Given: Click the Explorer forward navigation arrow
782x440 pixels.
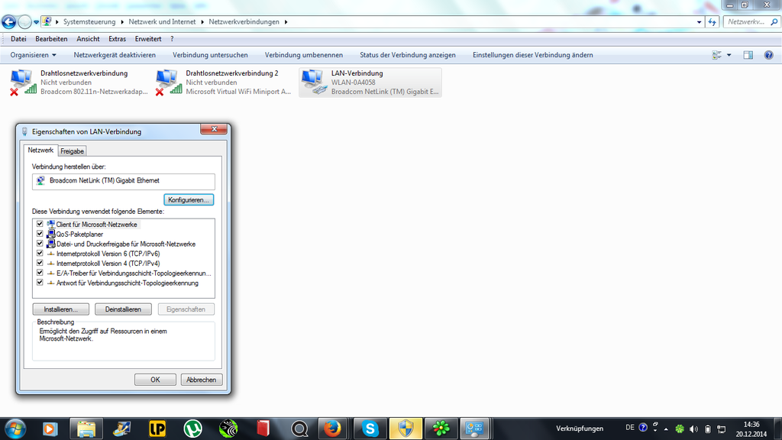Looking at the screenshot, I should [x=24, y=22].
